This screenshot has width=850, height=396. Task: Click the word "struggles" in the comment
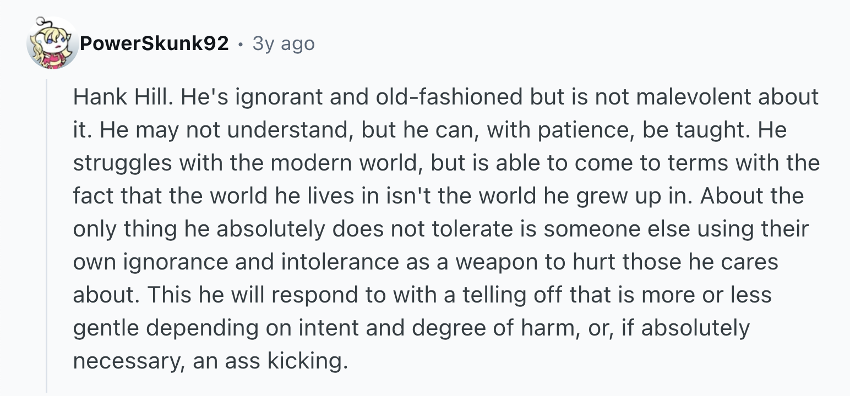[121, 163]
